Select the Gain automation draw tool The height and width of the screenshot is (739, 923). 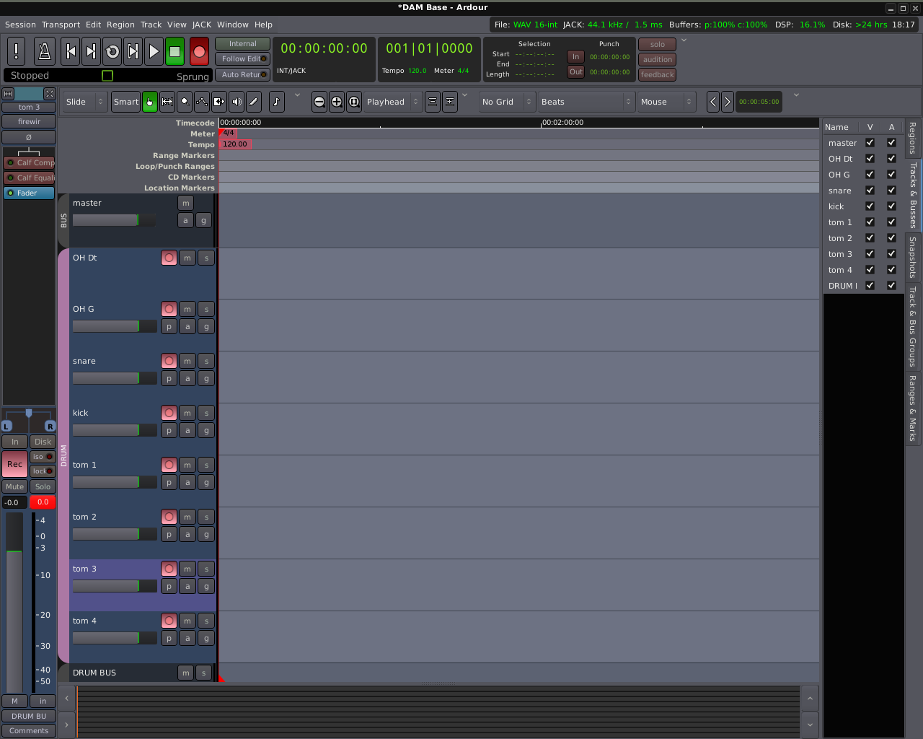202,102
